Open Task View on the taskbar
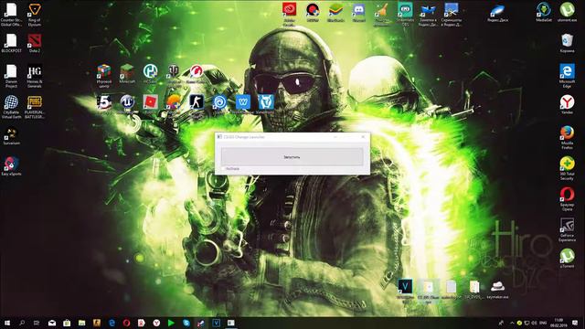This screenshot has height=329, width=585. tap(37, 323)
